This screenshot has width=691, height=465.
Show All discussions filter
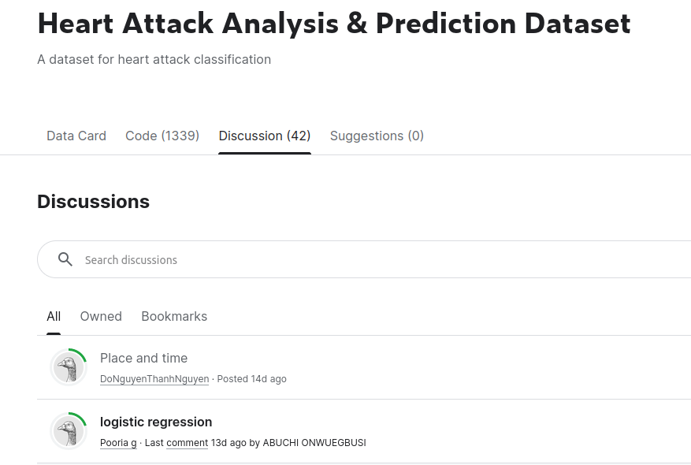tap(54, 316)
